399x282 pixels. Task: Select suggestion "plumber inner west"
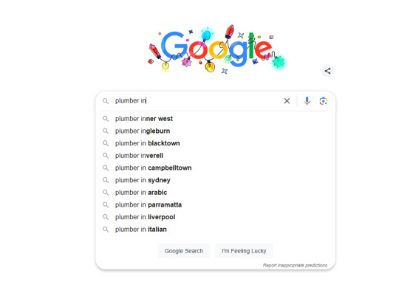[x=215, y=119]
